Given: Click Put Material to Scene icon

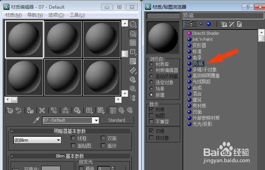Looking at the screenshot, I should [x=19, y=110].
